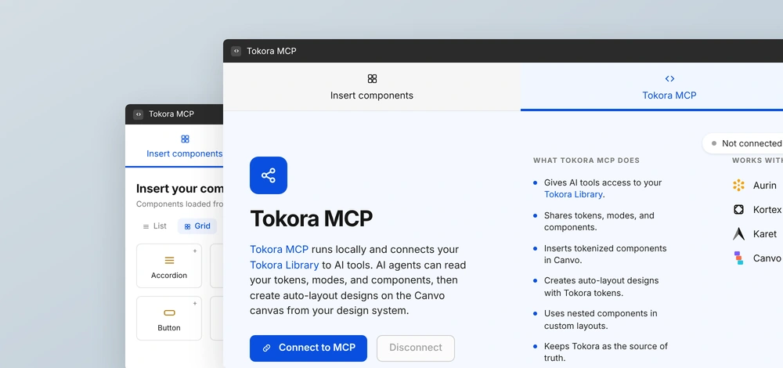Click the gray dot in the Not connected badge
Screen dimensions: 783x368
tap(714, 143)
